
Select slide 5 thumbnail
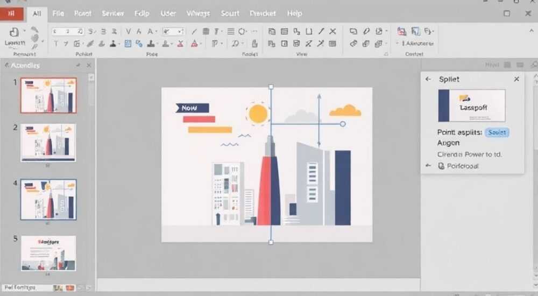(48, 253)
